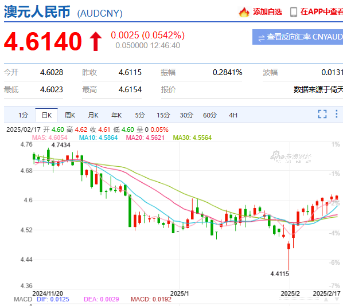Click the 最低 value 4.6023
Screen dimensions: 343x306
pyautogui.click(x=52, y=89)
